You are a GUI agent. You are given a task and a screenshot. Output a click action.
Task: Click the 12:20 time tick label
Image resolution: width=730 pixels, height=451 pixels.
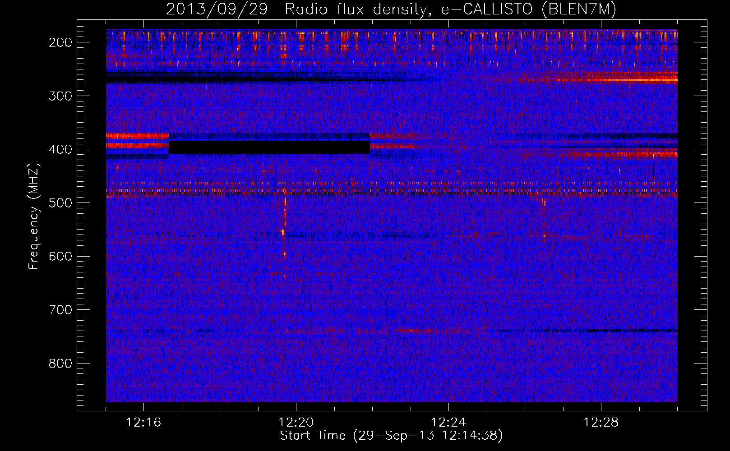[x=296, y=423]
